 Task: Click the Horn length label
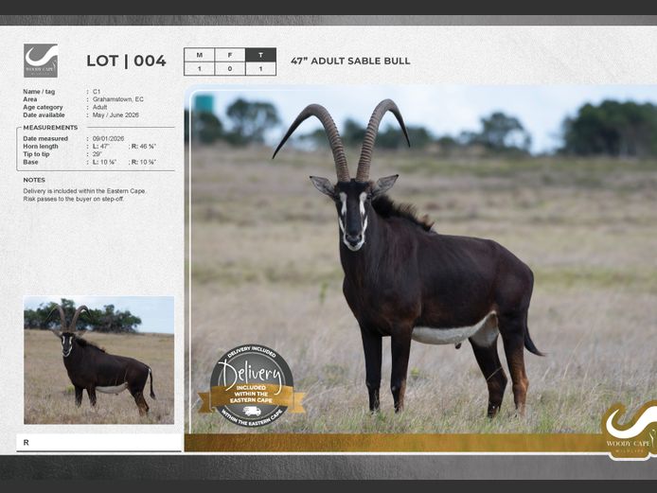41,146
